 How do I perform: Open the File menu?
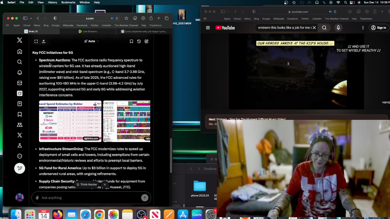(x=22, y=2)
